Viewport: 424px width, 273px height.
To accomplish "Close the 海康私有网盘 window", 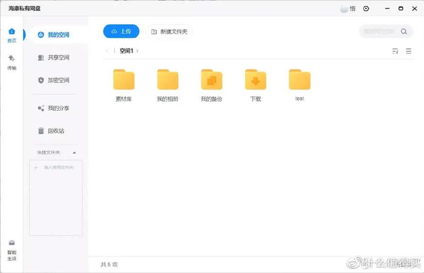I will click(x=414, y=8).
